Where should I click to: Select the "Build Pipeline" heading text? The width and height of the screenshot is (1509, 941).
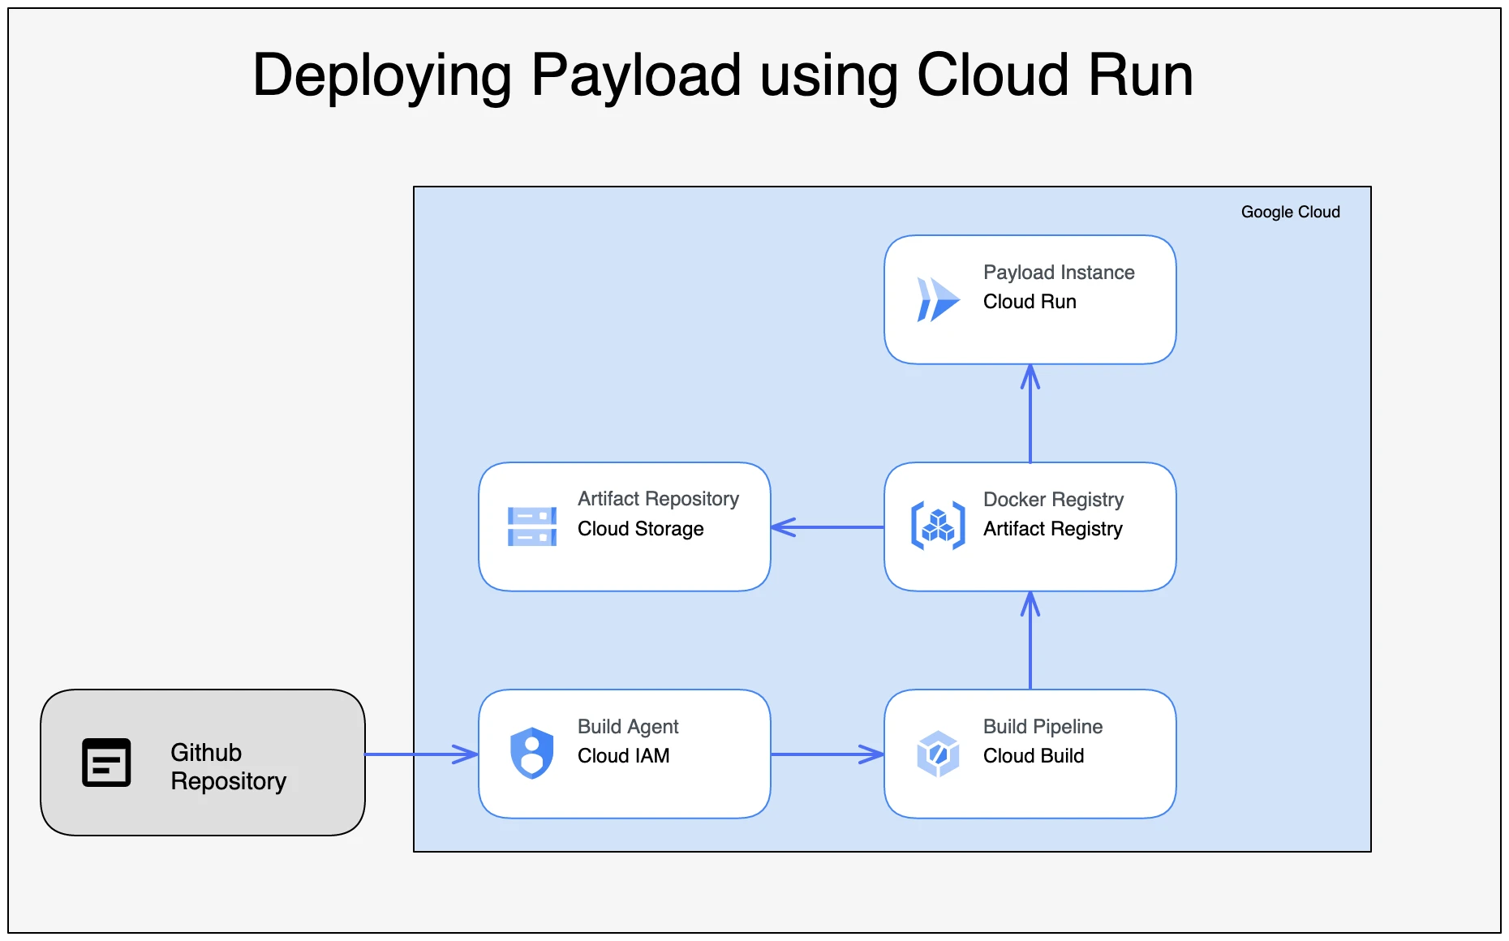point(1042,727)
